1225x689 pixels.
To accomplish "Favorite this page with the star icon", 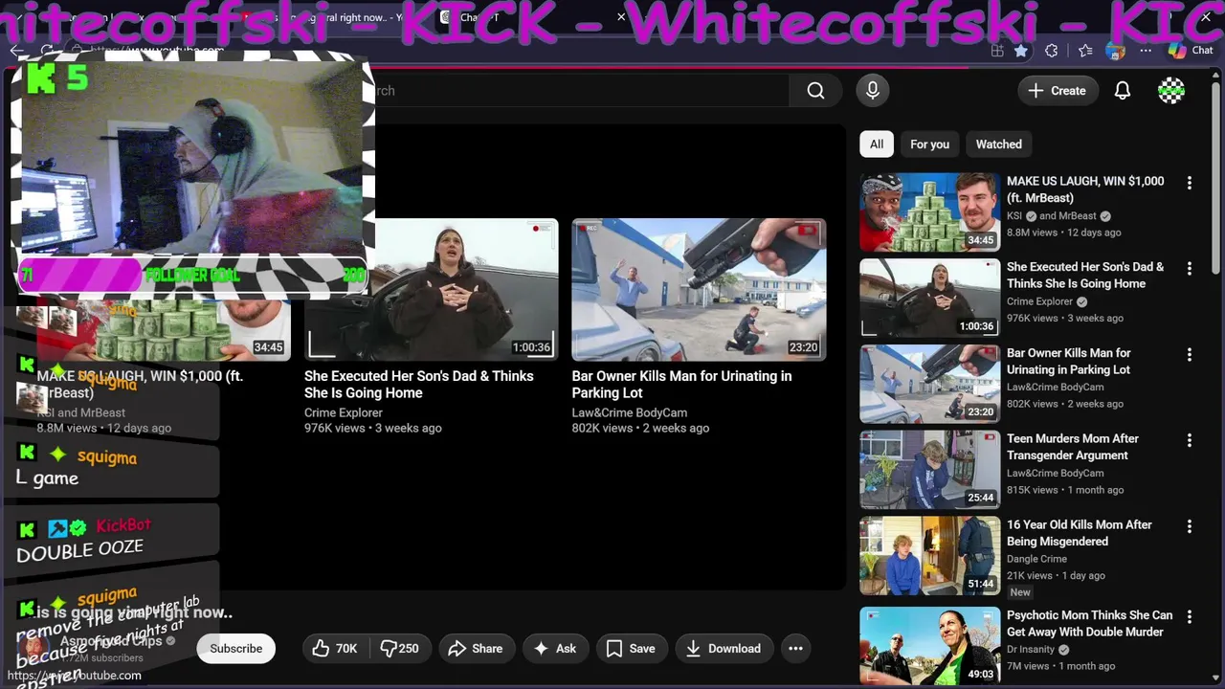I will [1021, 51].
